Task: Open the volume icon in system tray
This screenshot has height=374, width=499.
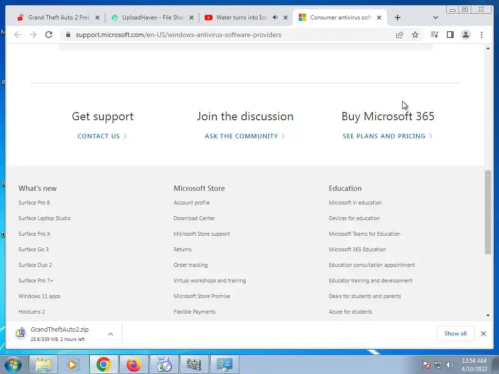Action: click(x=450, y=365)
